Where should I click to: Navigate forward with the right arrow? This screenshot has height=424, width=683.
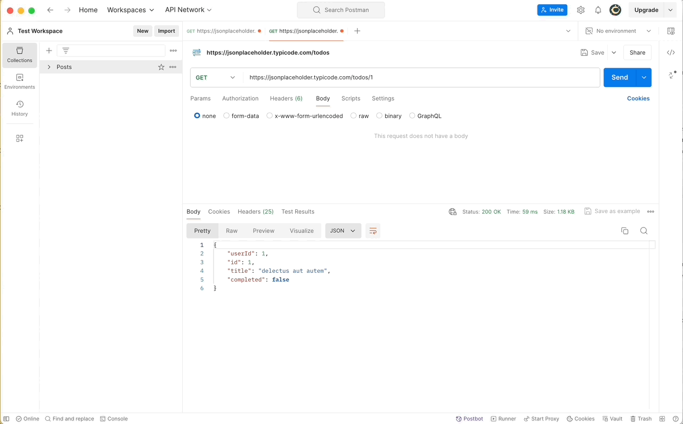tap(67, 10)
